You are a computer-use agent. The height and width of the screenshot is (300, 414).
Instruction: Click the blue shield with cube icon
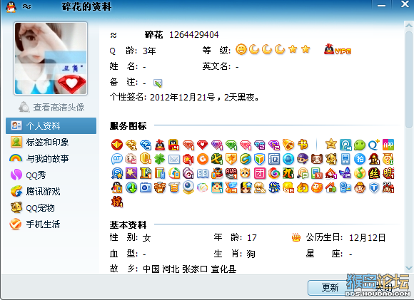[x=260, y=159]
